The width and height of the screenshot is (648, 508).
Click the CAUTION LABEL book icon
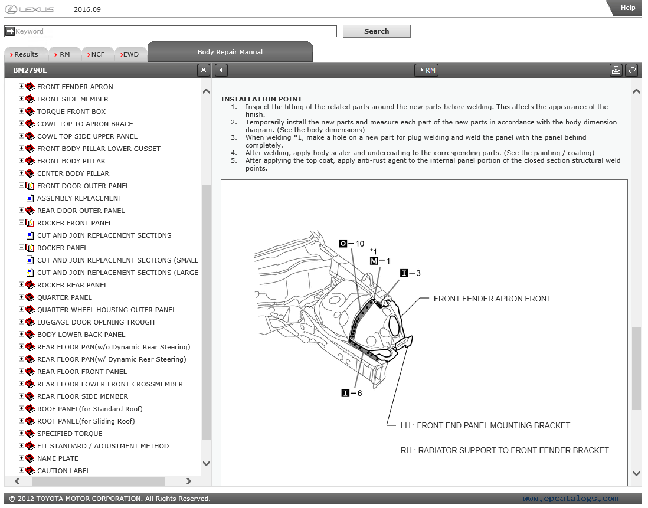click(30, 471)
